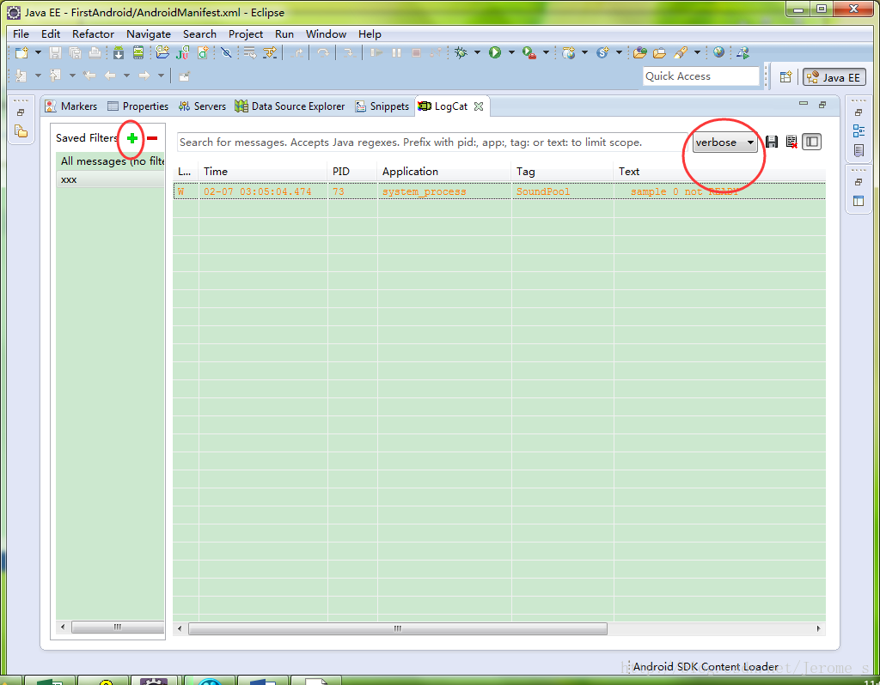Image resolution: width=880 pixels, height=685 pixels.
Task: Expand the Run dropdown arrow
Action: pos(511,52)
